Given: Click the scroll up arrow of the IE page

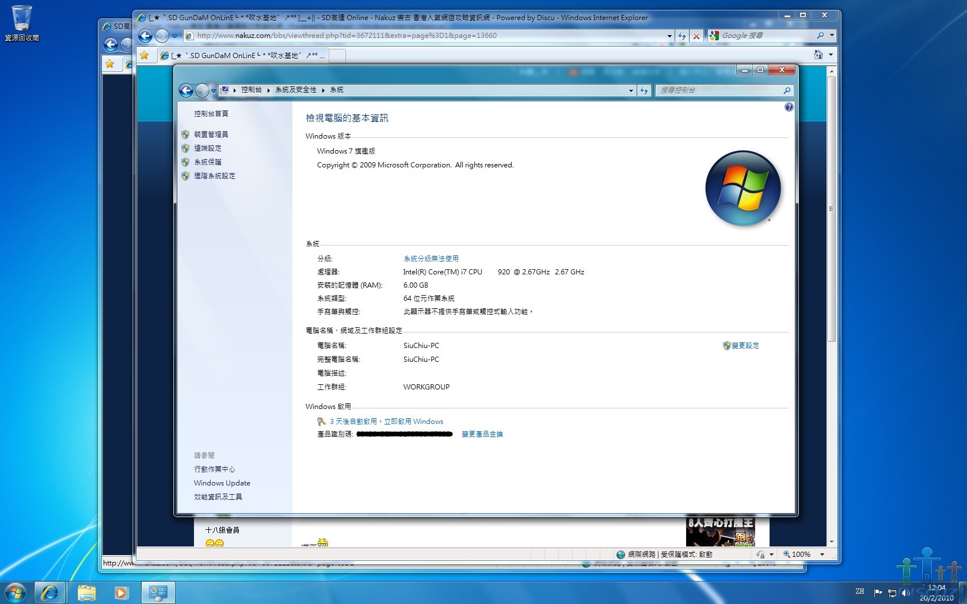Looking at the screenshot, I should tap(831, 71).
